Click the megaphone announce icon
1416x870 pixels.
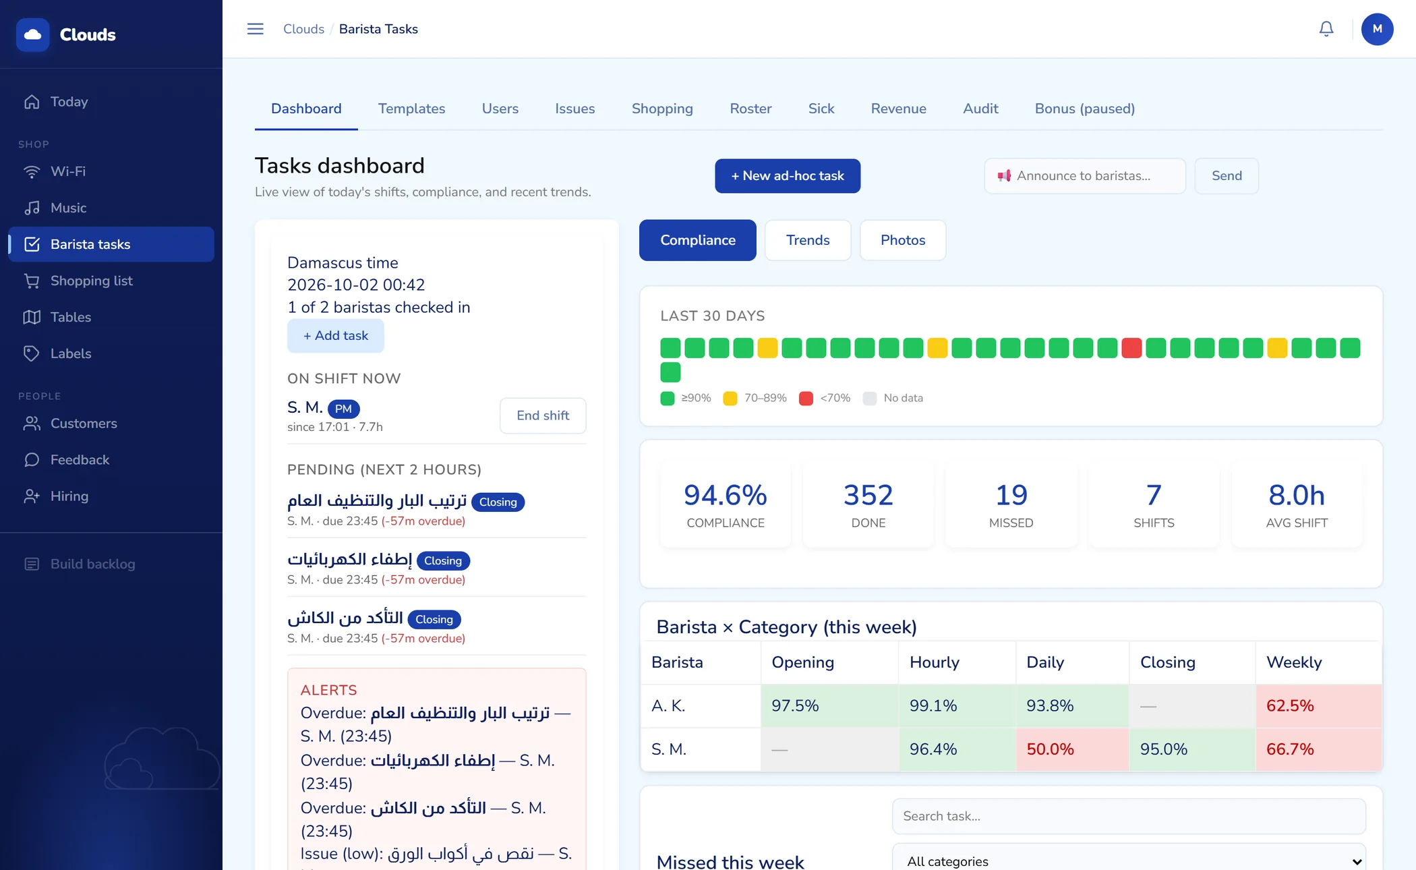[1004, 176]
